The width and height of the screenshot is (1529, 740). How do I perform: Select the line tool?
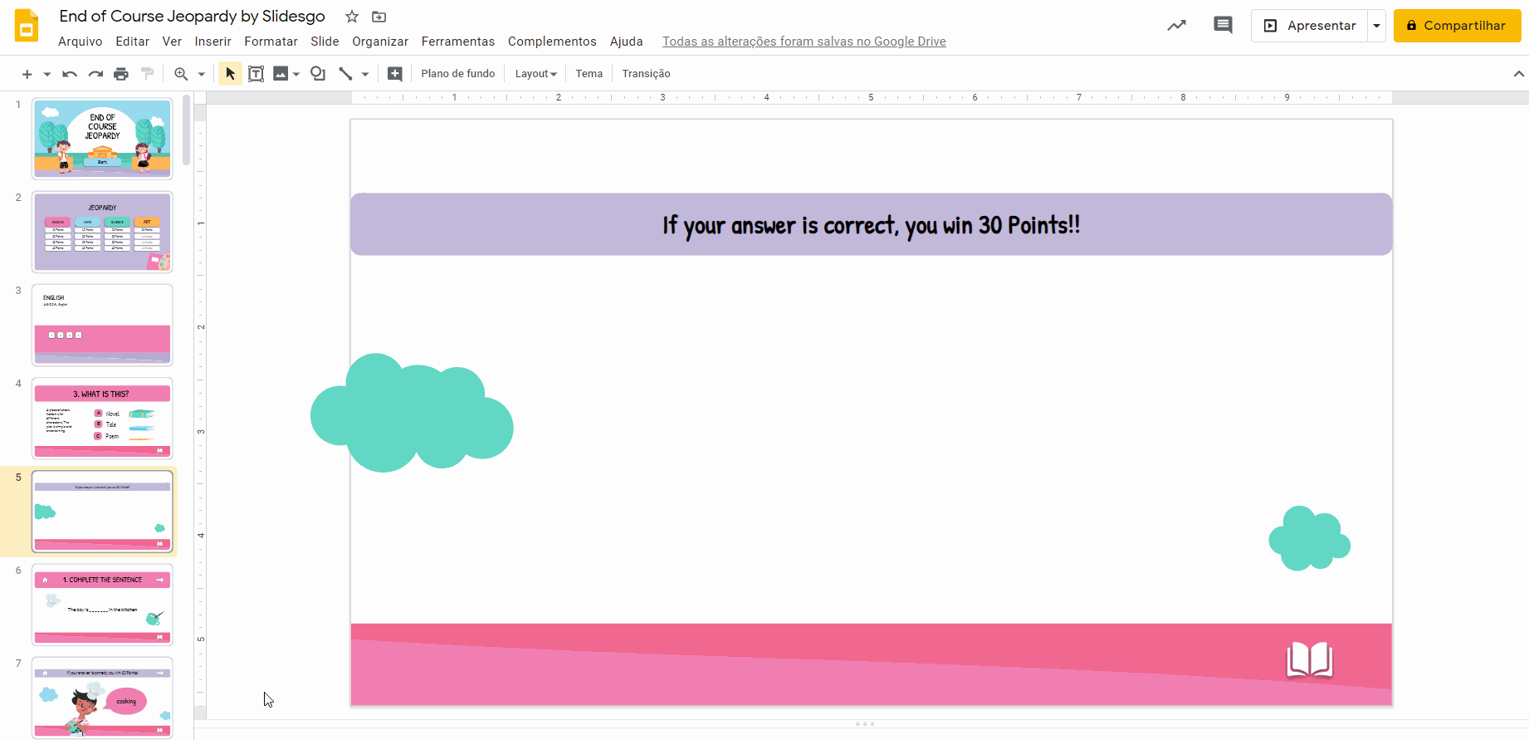point(345,74)
